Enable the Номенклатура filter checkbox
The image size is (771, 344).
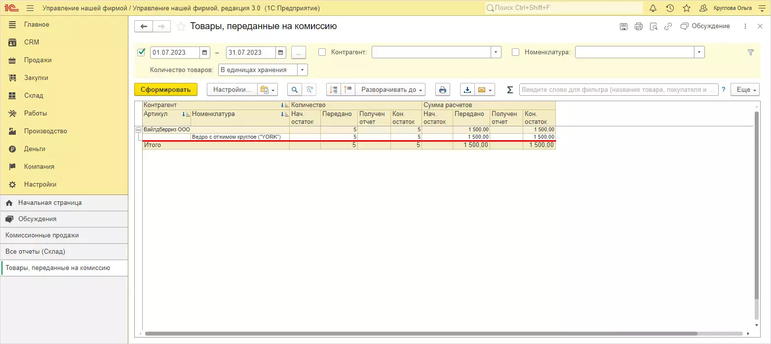coord(516,52)
